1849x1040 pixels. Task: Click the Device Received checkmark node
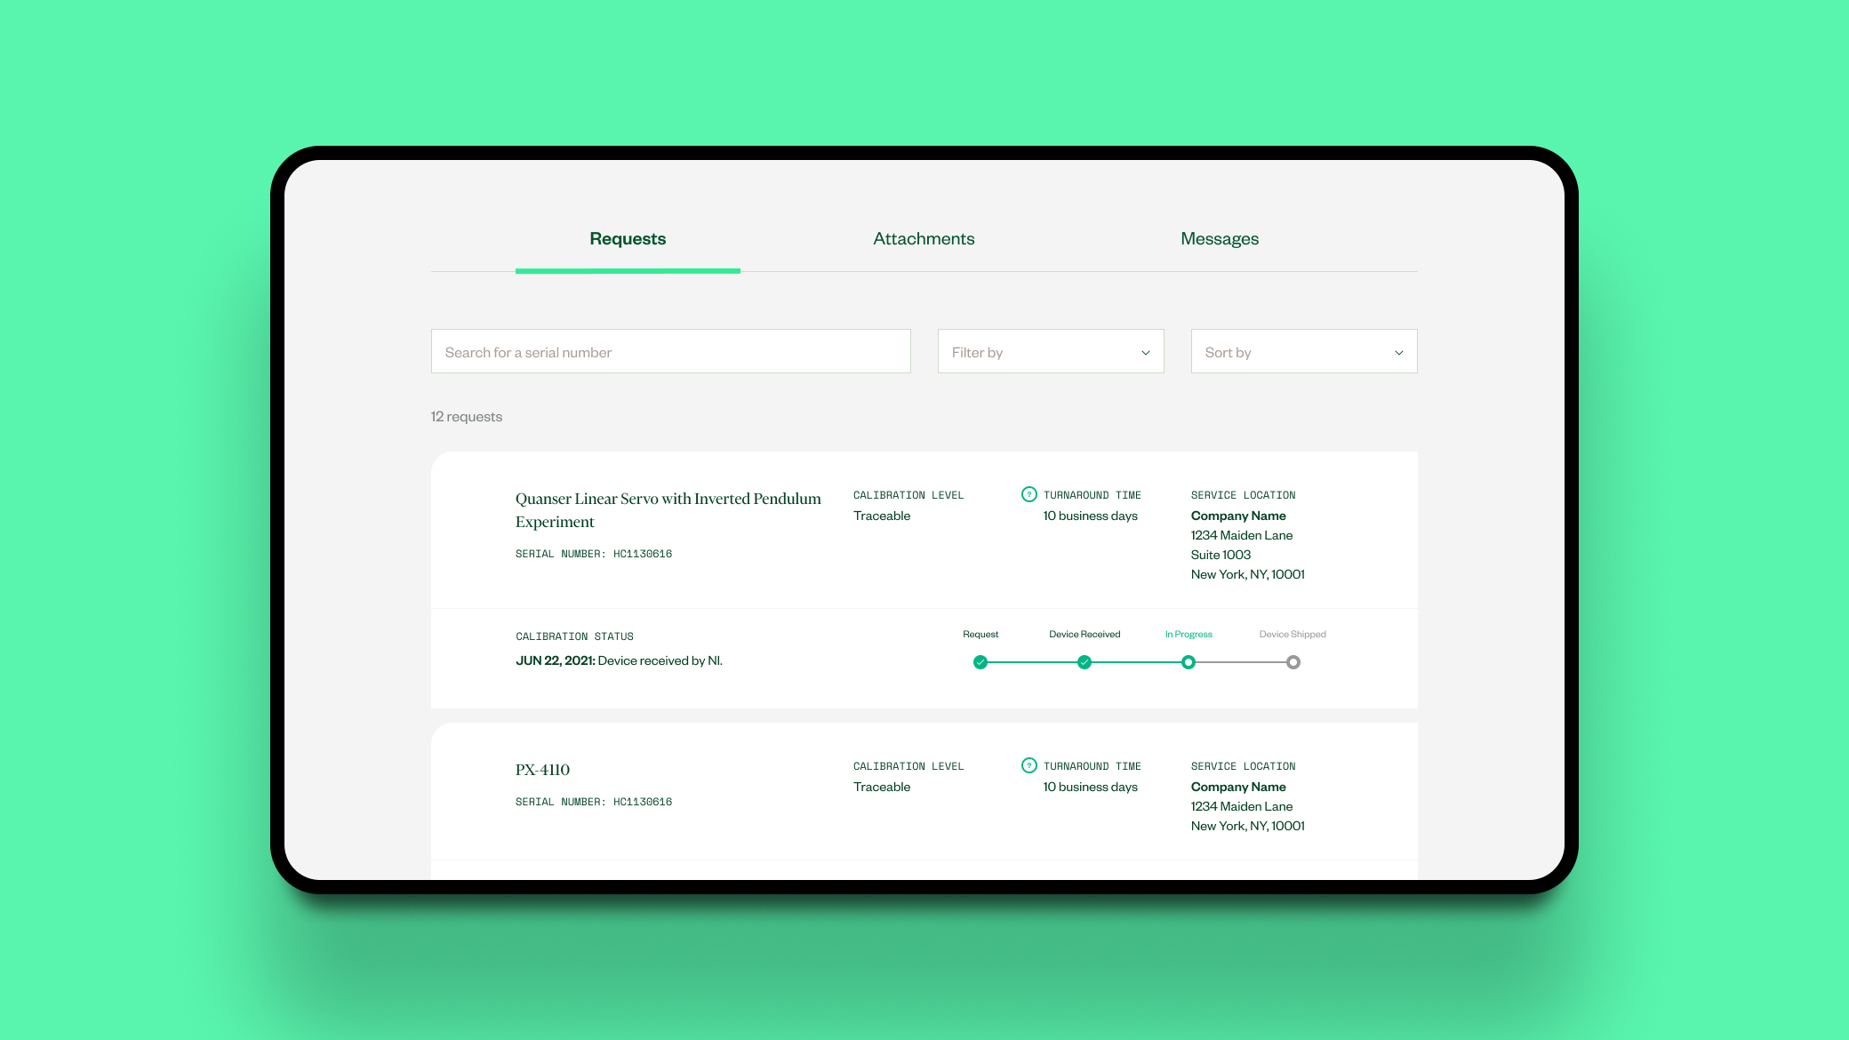pyautogui.click(x=1084, y=662)
